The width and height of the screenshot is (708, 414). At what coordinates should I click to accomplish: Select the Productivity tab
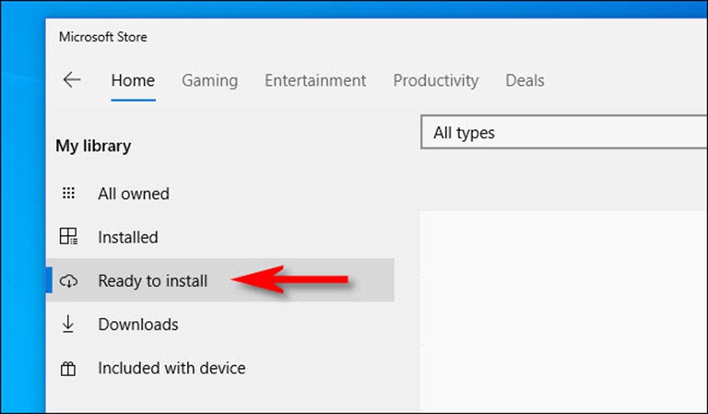[435, 80]
